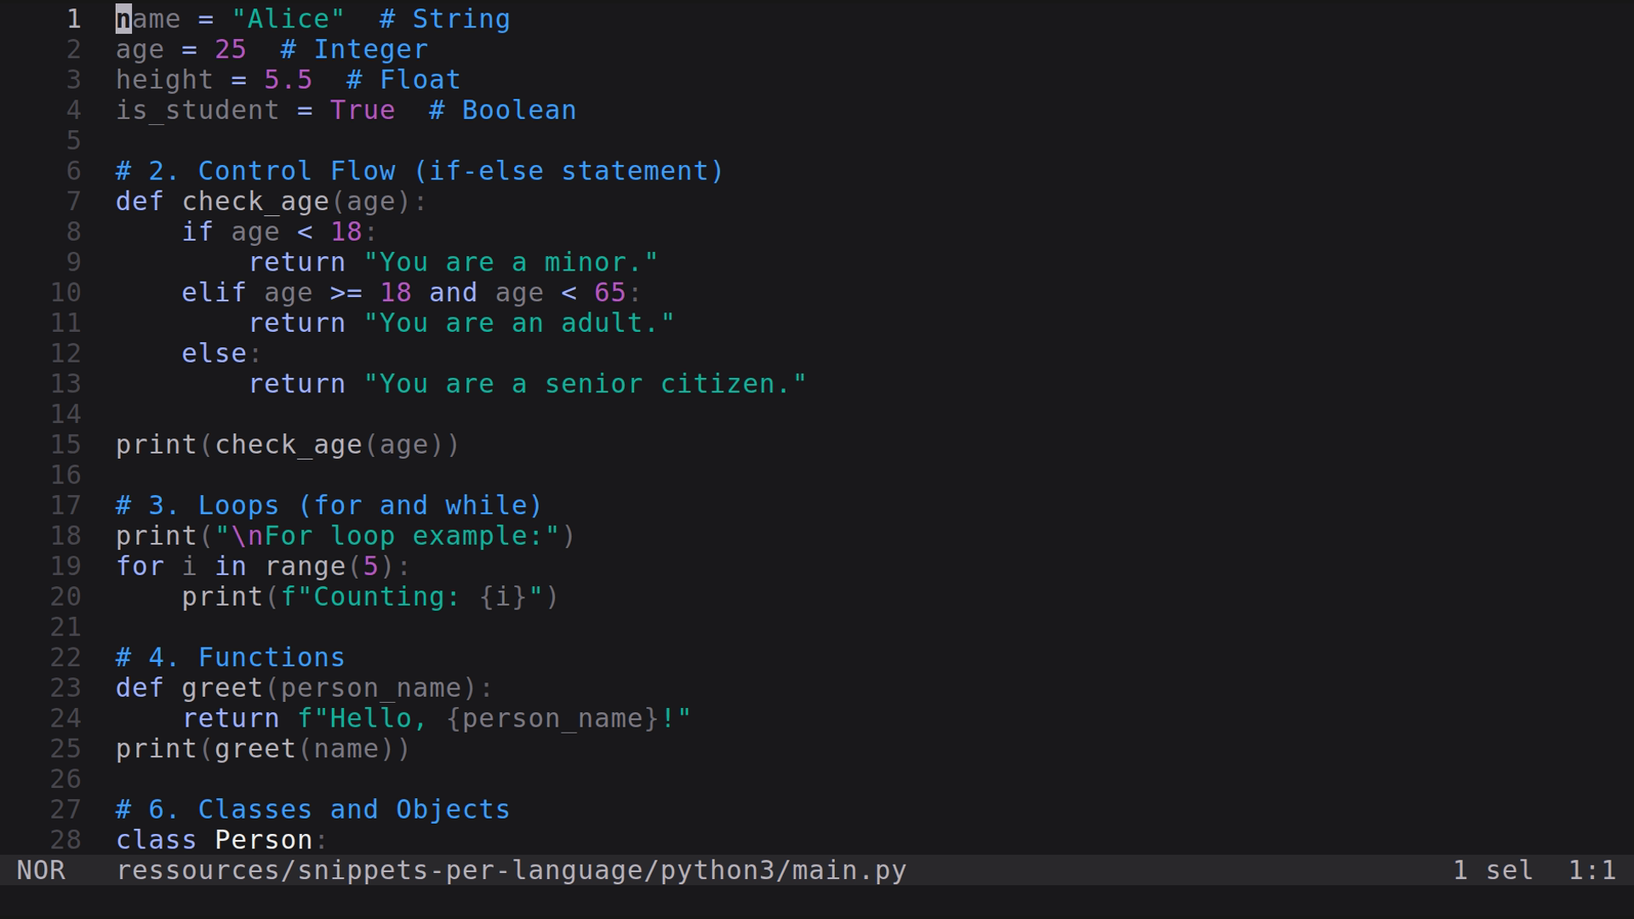
Task: Click the 'for' keyword on line 19
Action: pyautogui.click(x=140, y=567)
